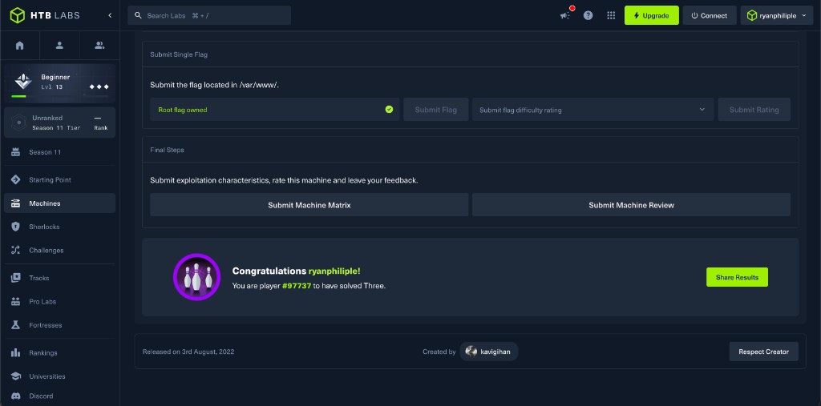
Task: Click the Beginner level progress bar
Action: point(19,96)
